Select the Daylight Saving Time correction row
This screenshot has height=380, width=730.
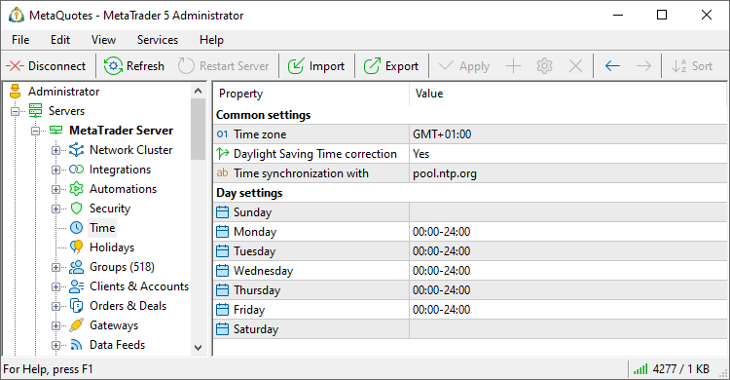470,154
